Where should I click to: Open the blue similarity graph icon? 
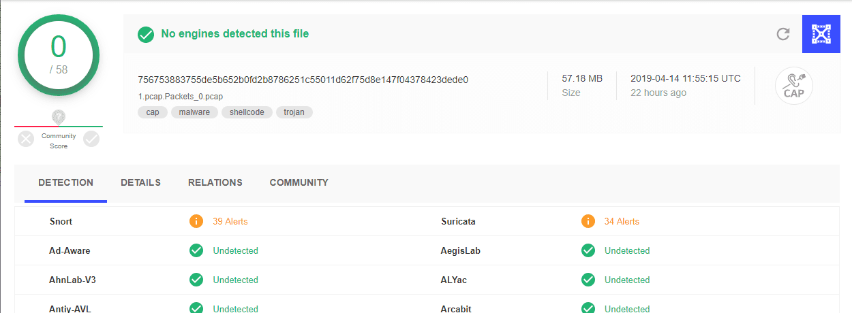(821, 34)
